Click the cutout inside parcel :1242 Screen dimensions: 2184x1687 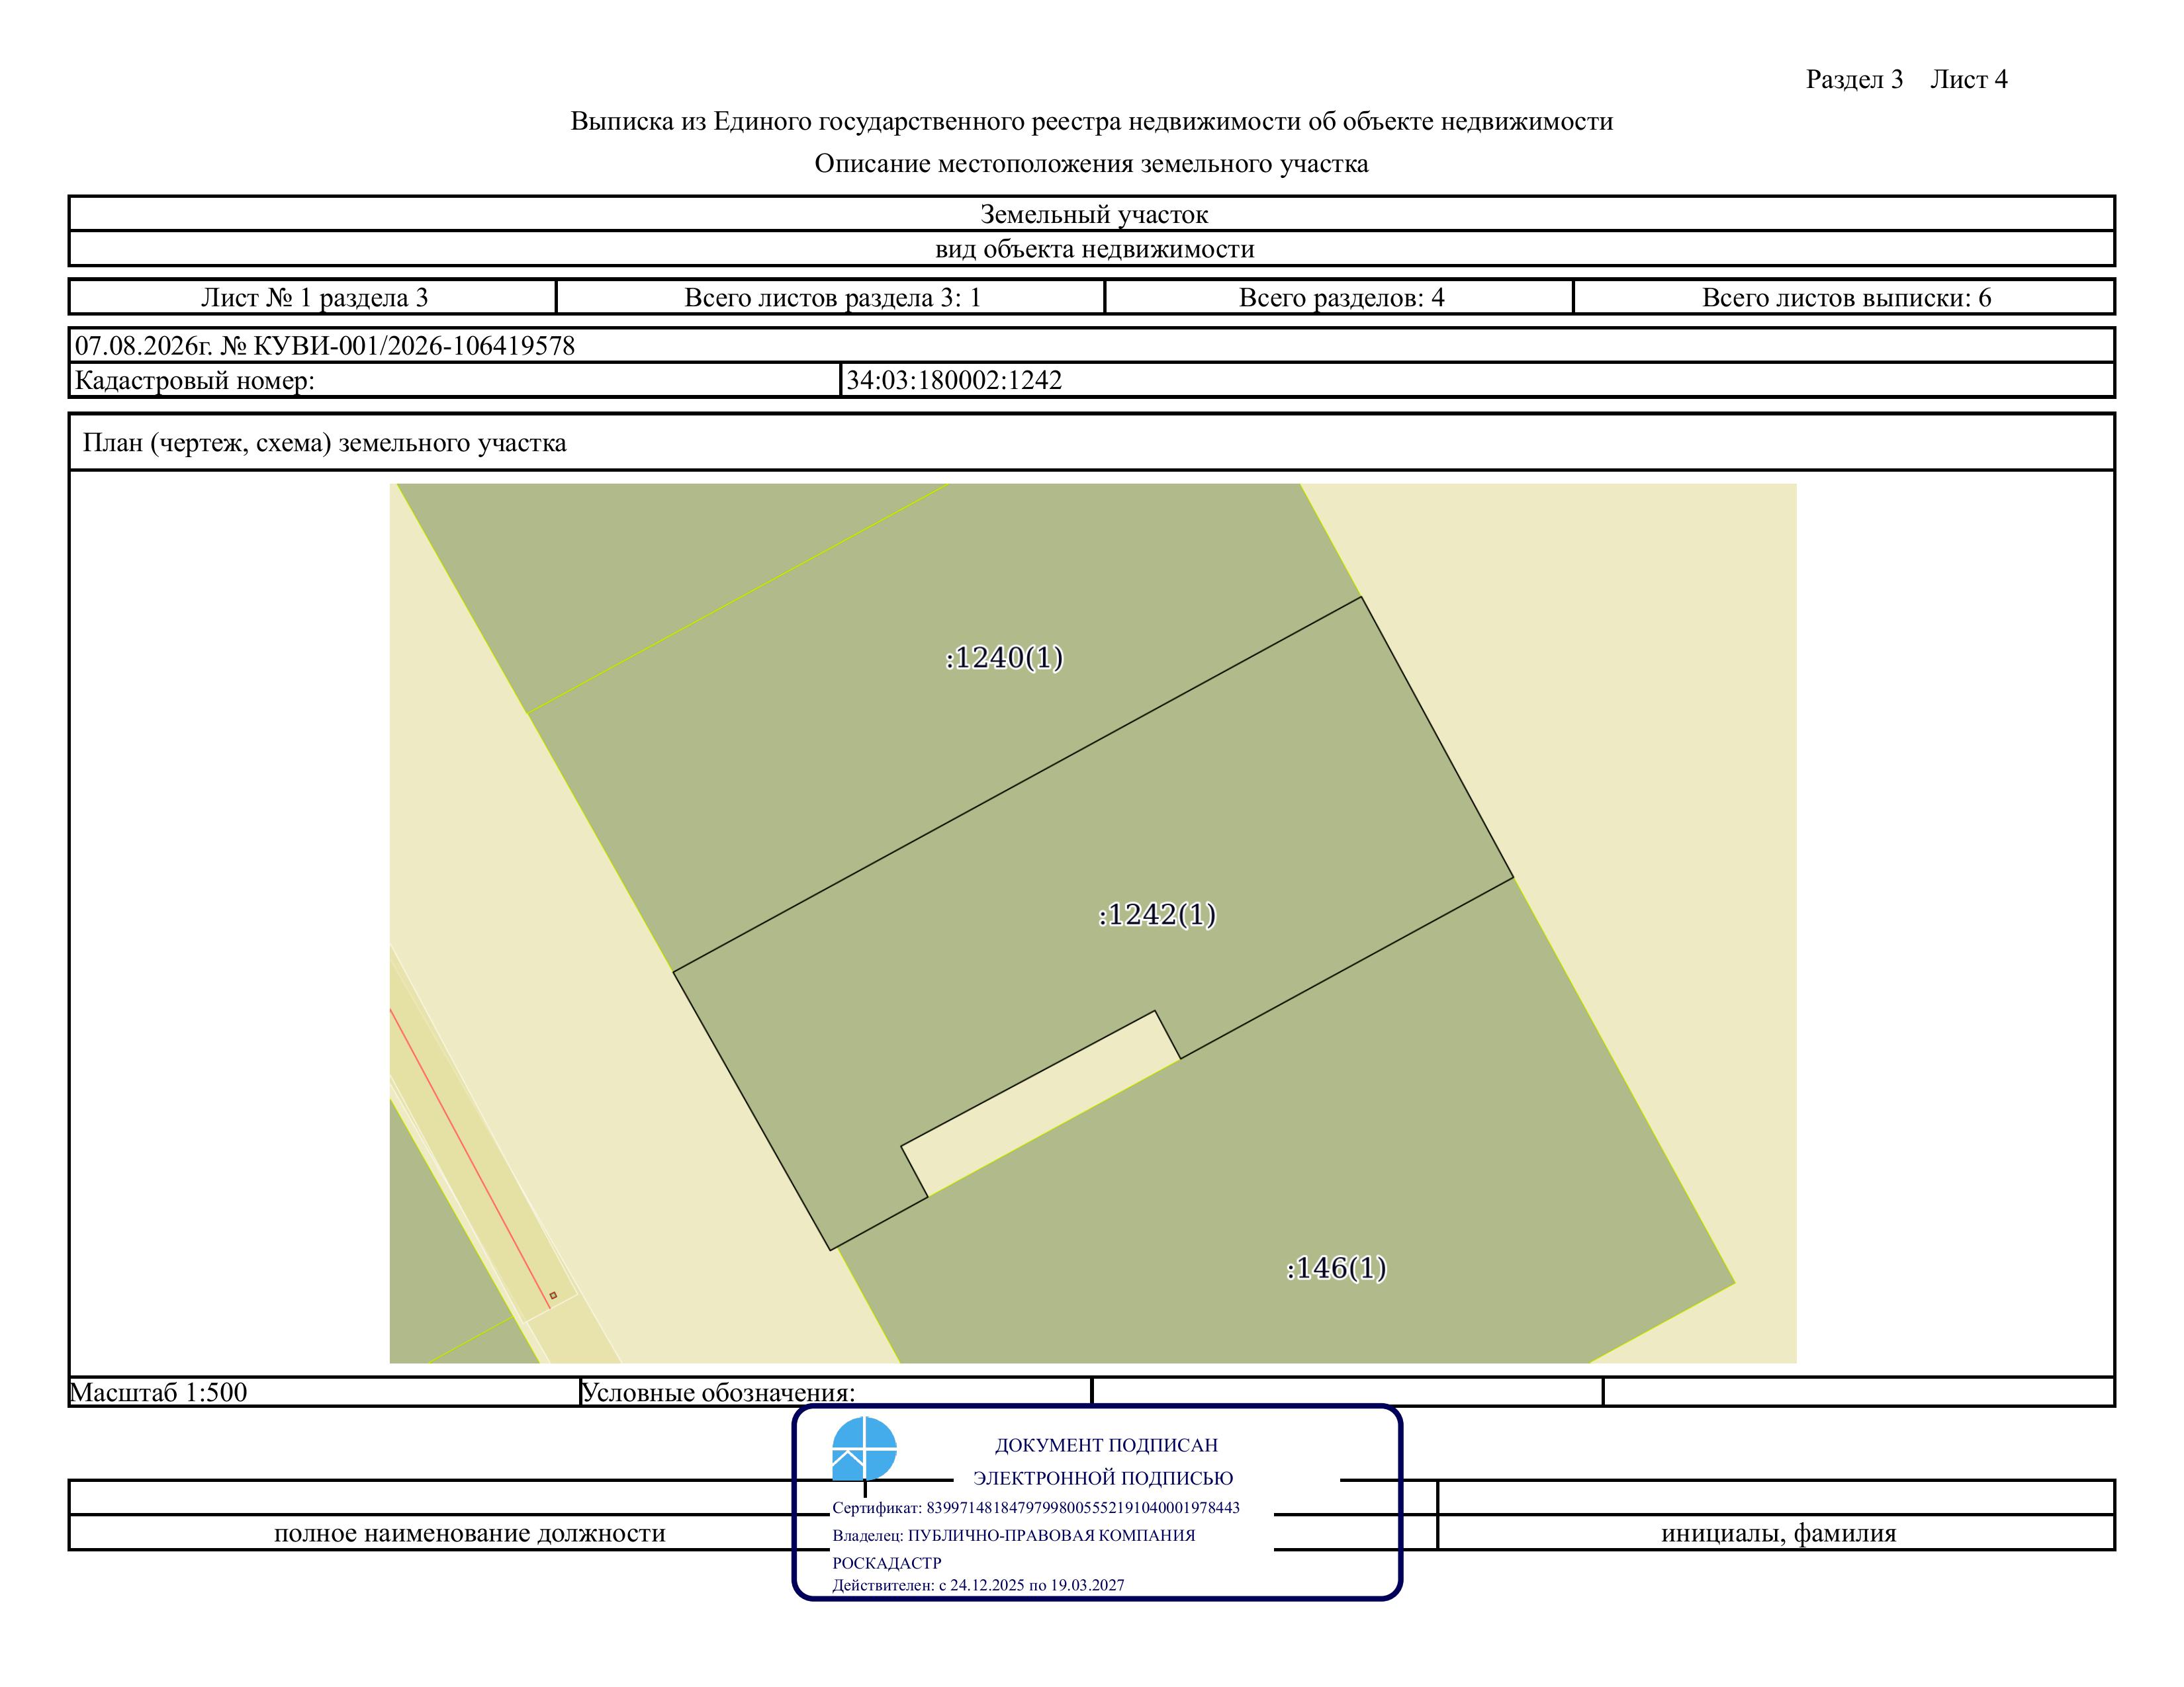point(1040,1104)
